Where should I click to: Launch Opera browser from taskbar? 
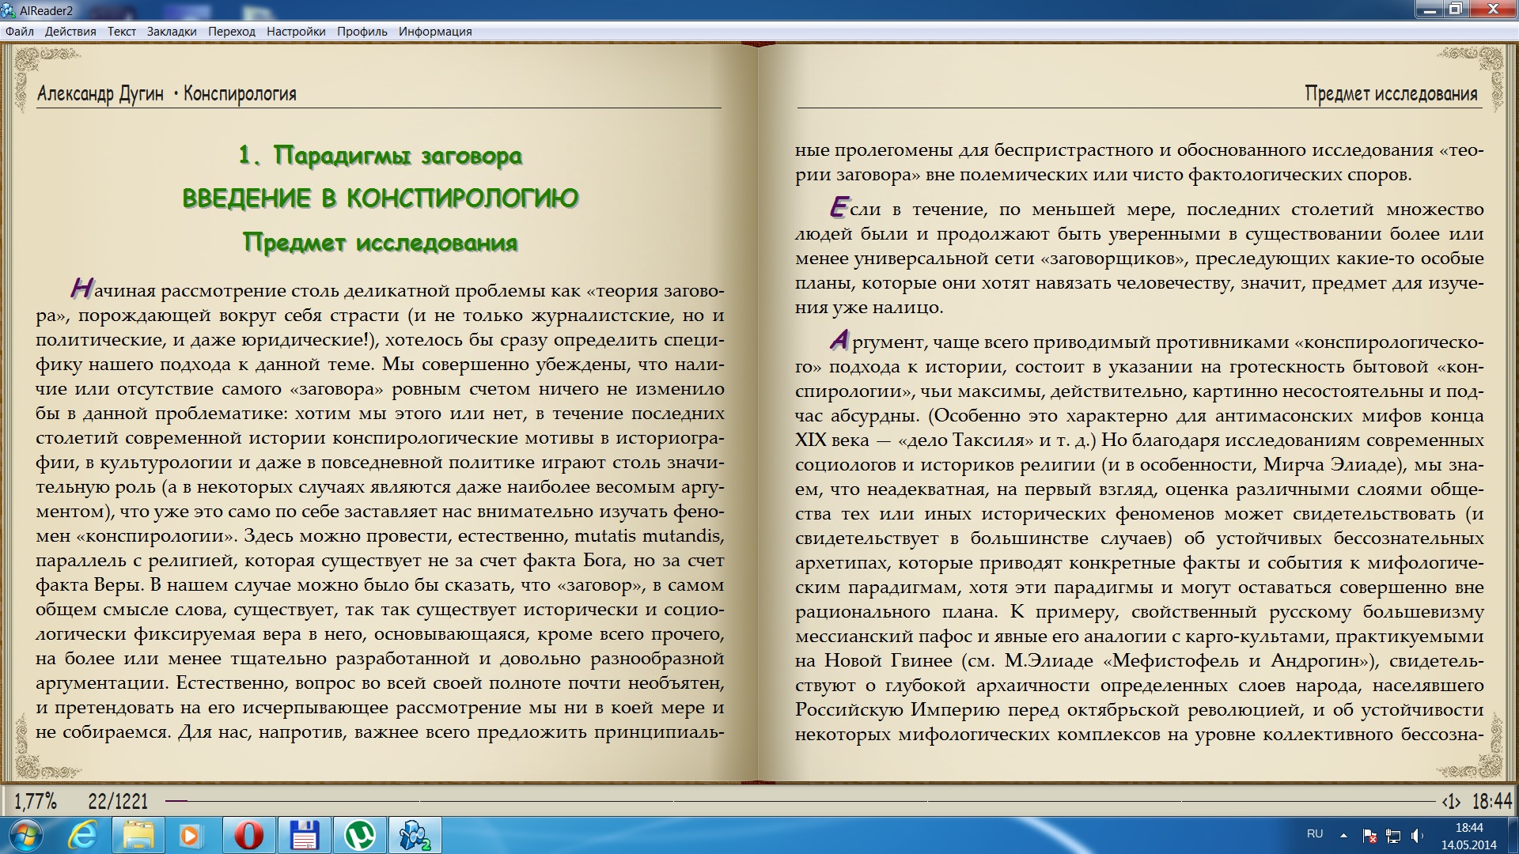pos(248,835)
